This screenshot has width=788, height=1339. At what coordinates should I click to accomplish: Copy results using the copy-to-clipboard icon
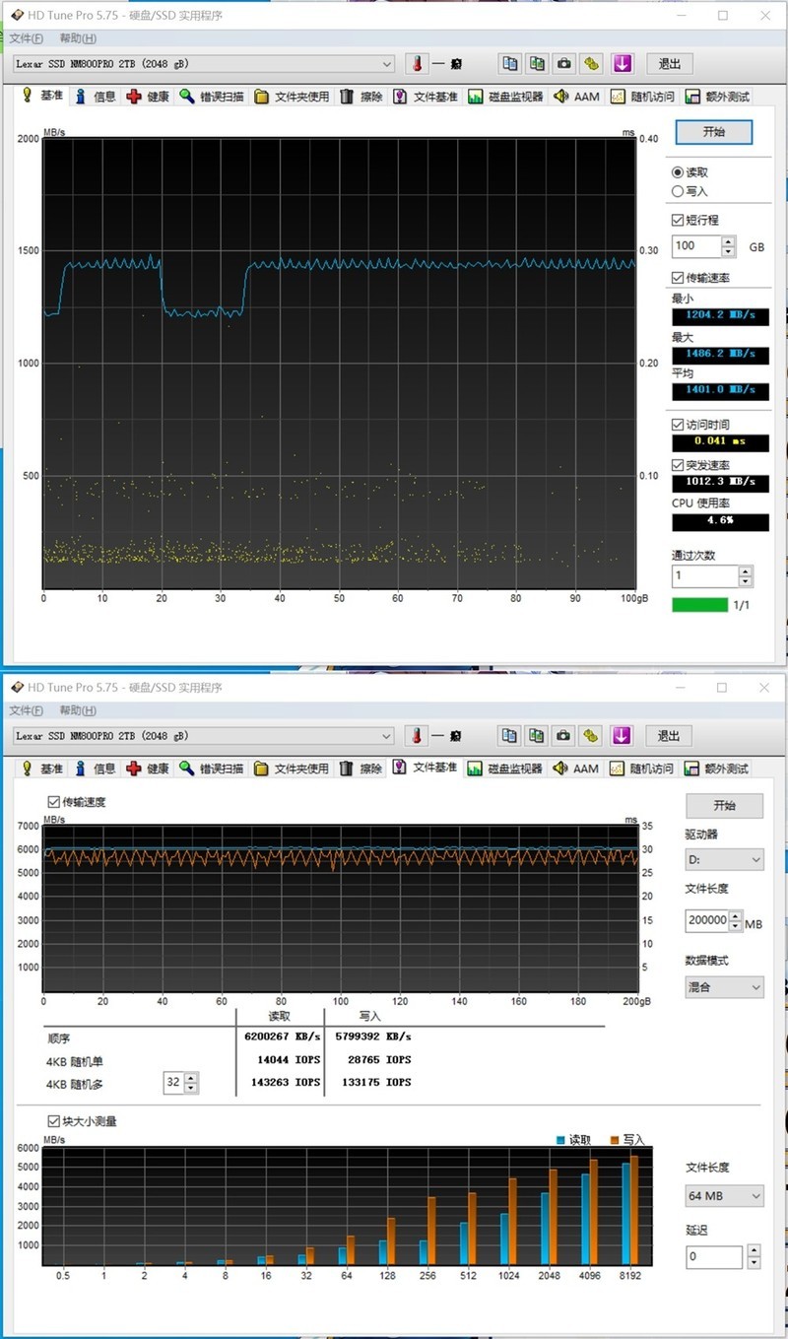[509, 63]
